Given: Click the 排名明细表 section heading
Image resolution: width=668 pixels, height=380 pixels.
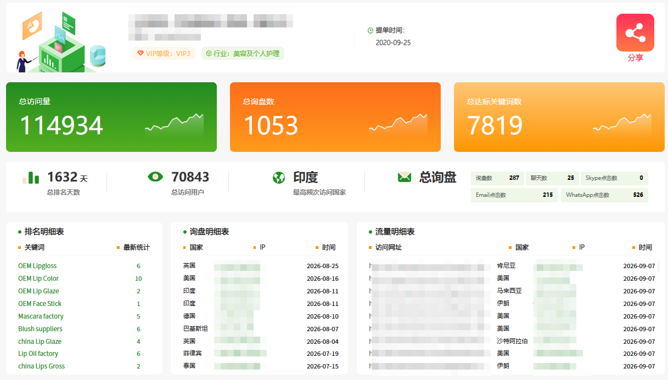Looking at the screenshot, I should click(44, 232).
